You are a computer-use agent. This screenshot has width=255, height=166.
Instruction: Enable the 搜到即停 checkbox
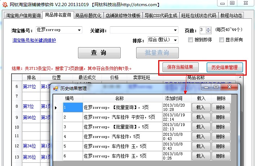tap(190, 40)
